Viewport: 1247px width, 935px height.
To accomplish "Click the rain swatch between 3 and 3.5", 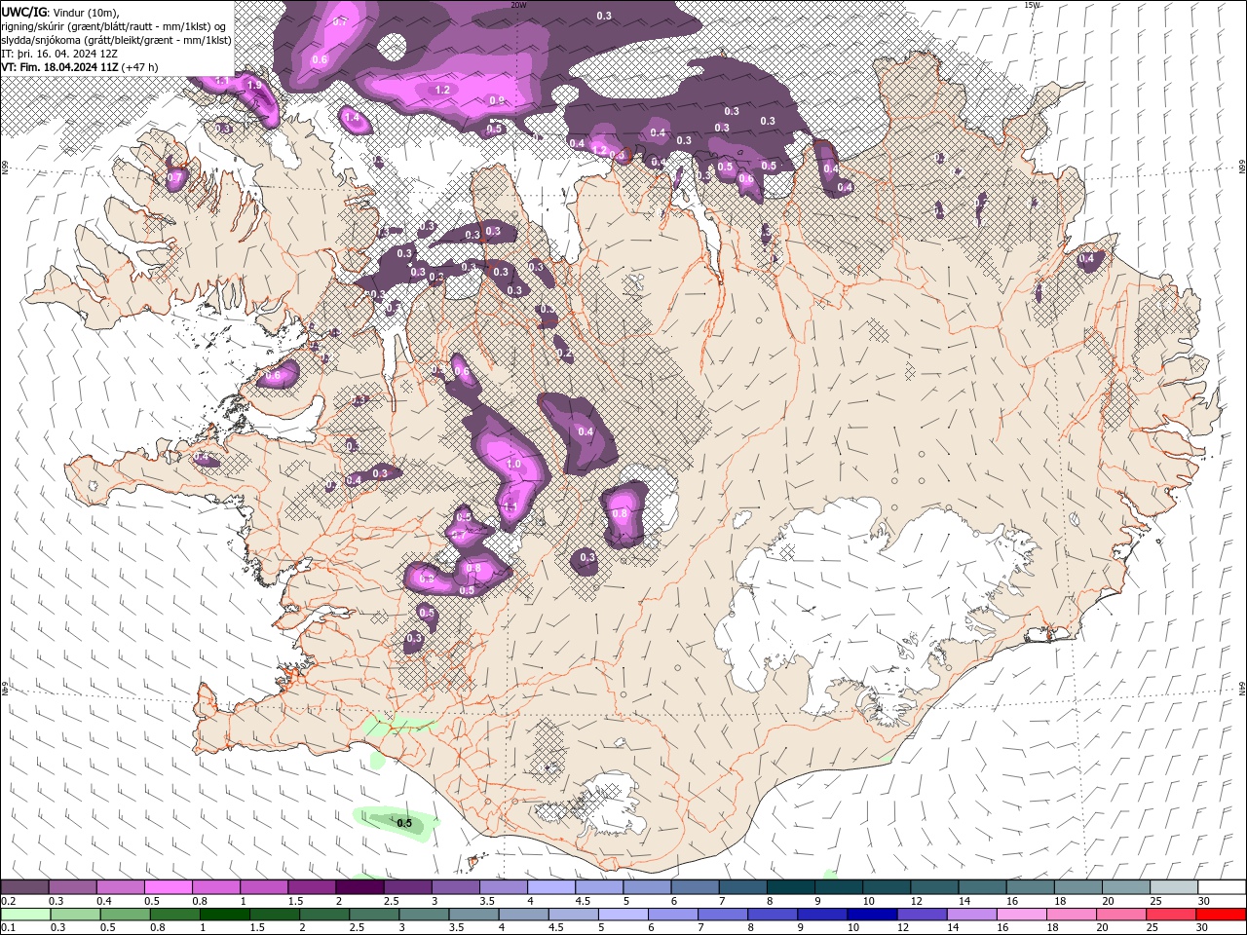I will [424, 915].
